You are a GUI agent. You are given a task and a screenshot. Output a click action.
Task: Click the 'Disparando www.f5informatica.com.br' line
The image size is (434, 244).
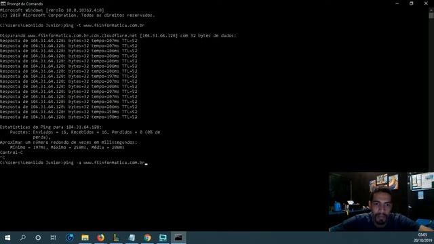tap(118, 35)
